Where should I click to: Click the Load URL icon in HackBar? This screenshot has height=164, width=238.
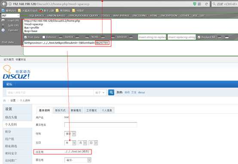(3, 20)
